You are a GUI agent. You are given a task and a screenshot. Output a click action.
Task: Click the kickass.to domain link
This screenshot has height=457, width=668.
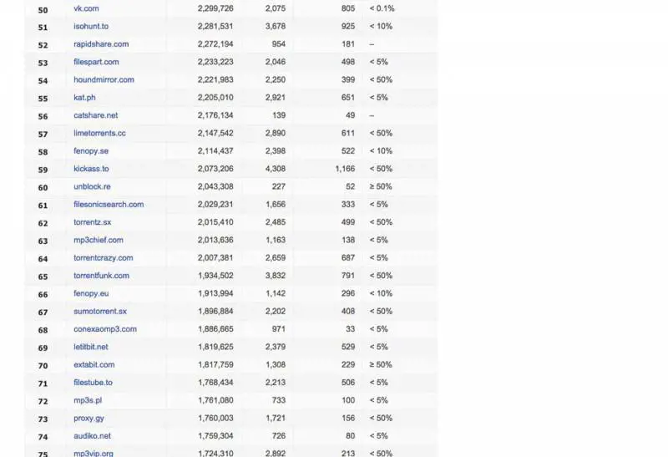coord(91,169)
